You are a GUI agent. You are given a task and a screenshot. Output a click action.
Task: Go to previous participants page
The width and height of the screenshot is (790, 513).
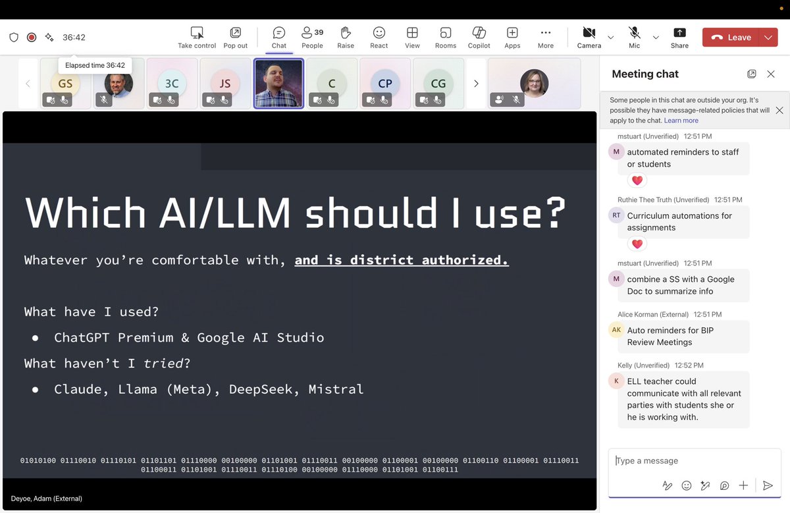point(28,84)
